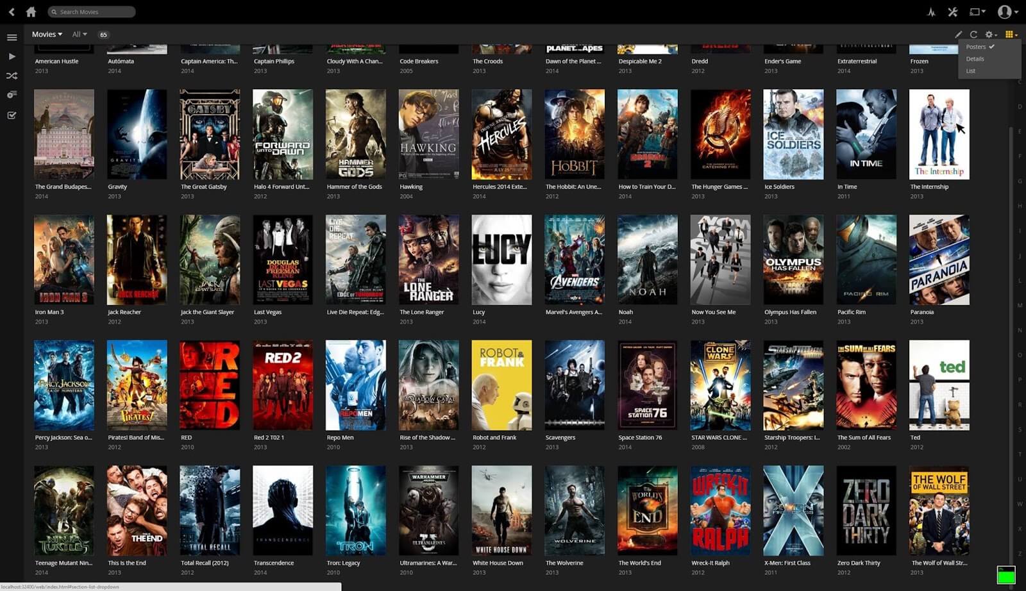Click the Ender's Game title text
Viewport: 1026px width, 591px height.
(782, 62)
